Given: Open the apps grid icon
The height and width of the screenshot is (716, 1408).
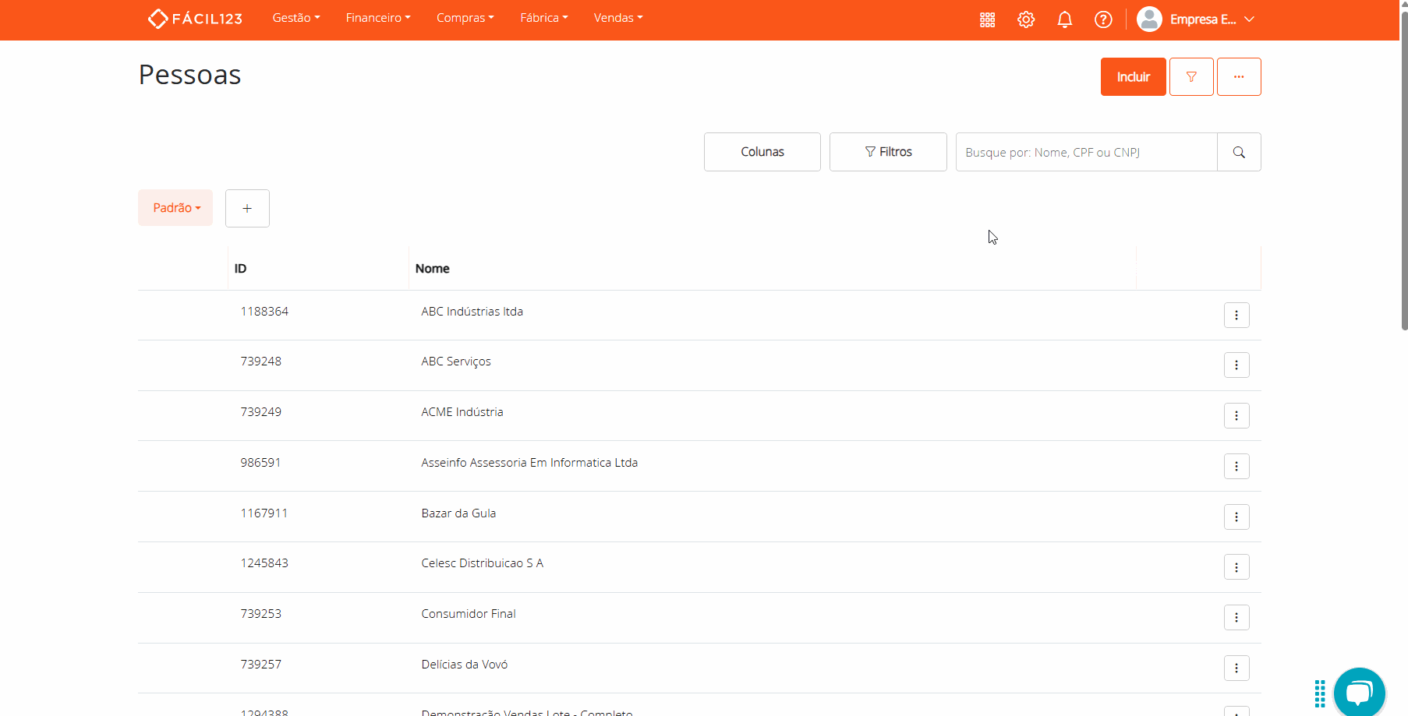Looking at the screenshot, I should click(x=987, y=19).
